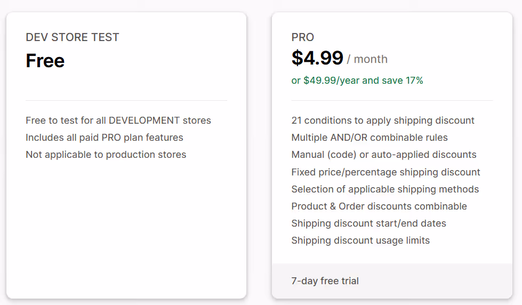Click 'Free to test for all DEVELOPMENT stores'

click(x=118, y=120)
